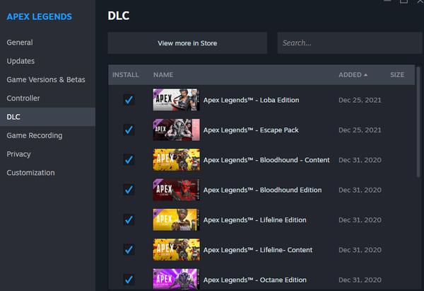Viewport: 424px width, 291px height.
Task: Click the Loba Edition DLC thumbnail
Action: point(176,100)
